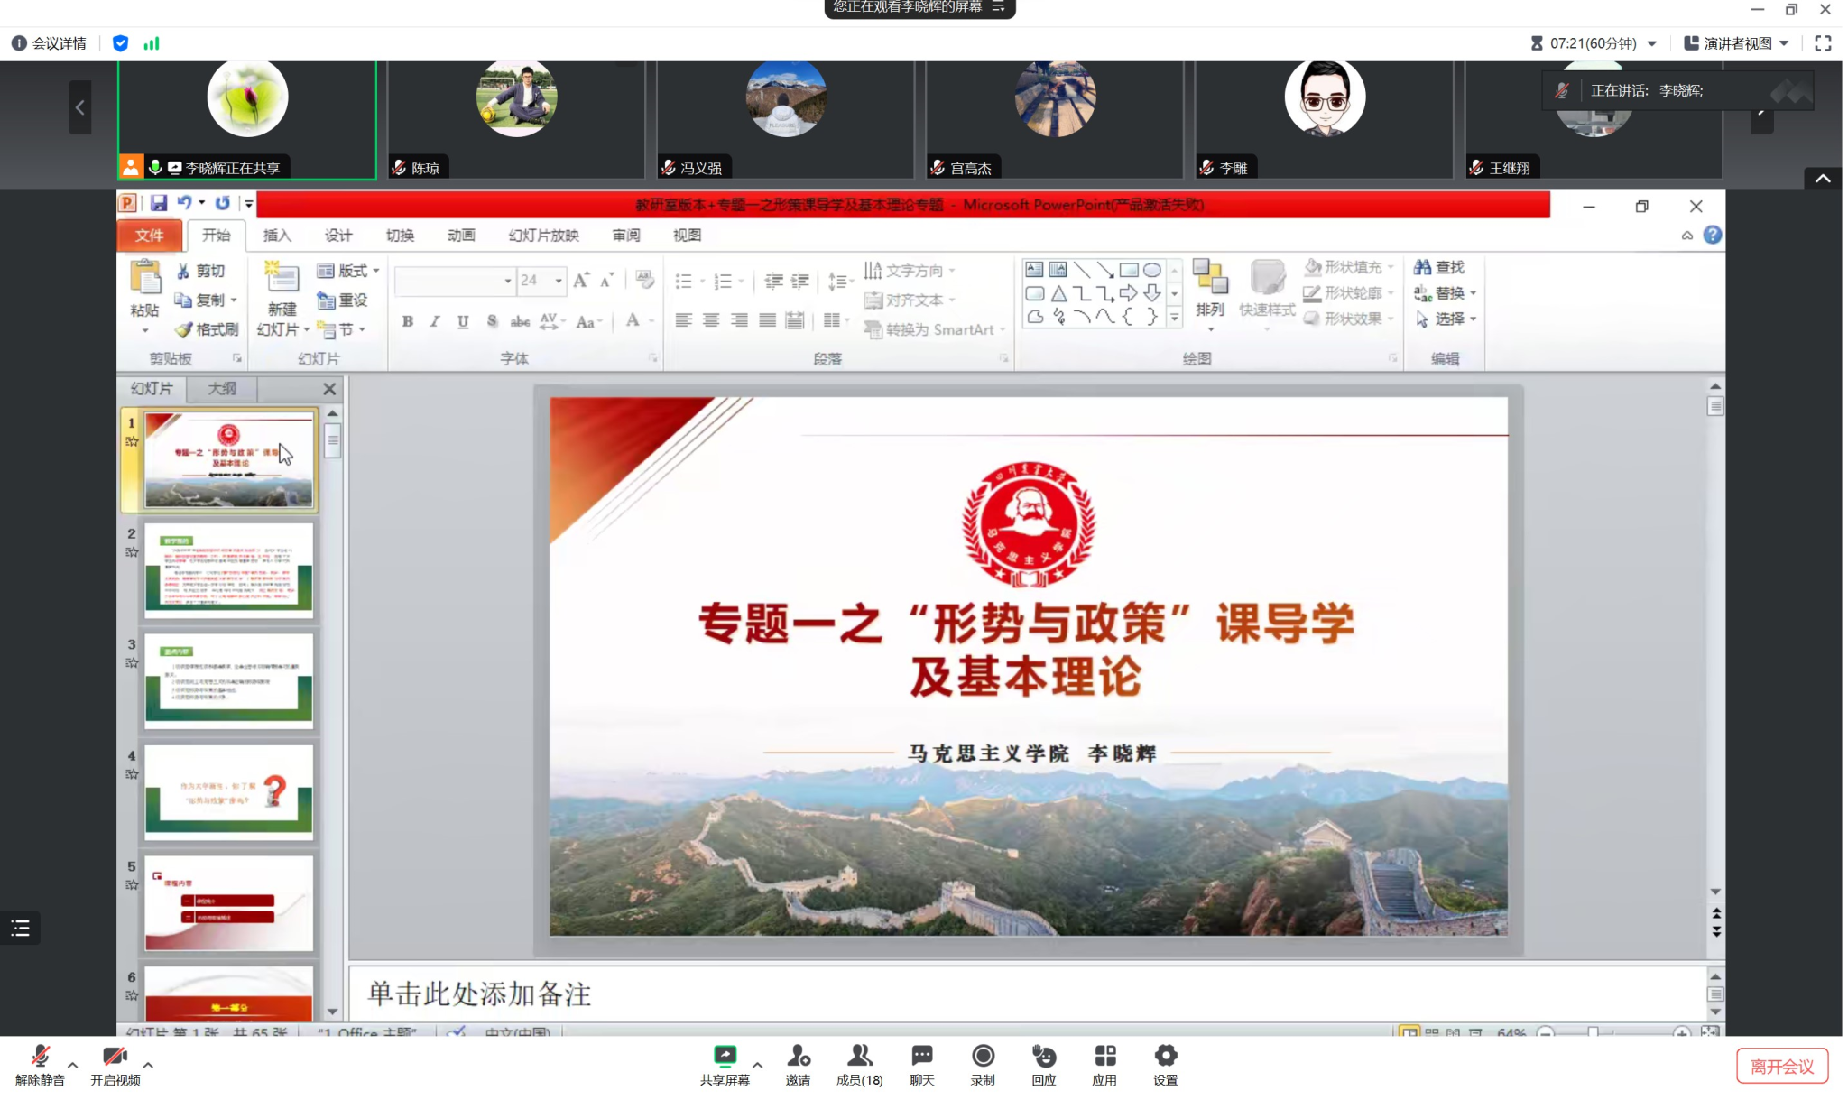This screenshot has height=1100, width=1848.
Task: Unmute microphone via 解除静音
Action: coord(40,1063)
